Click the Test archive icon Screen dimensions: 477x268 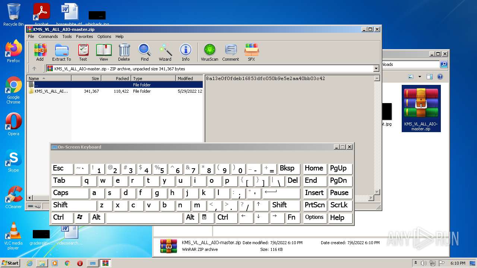click(83, 52)
